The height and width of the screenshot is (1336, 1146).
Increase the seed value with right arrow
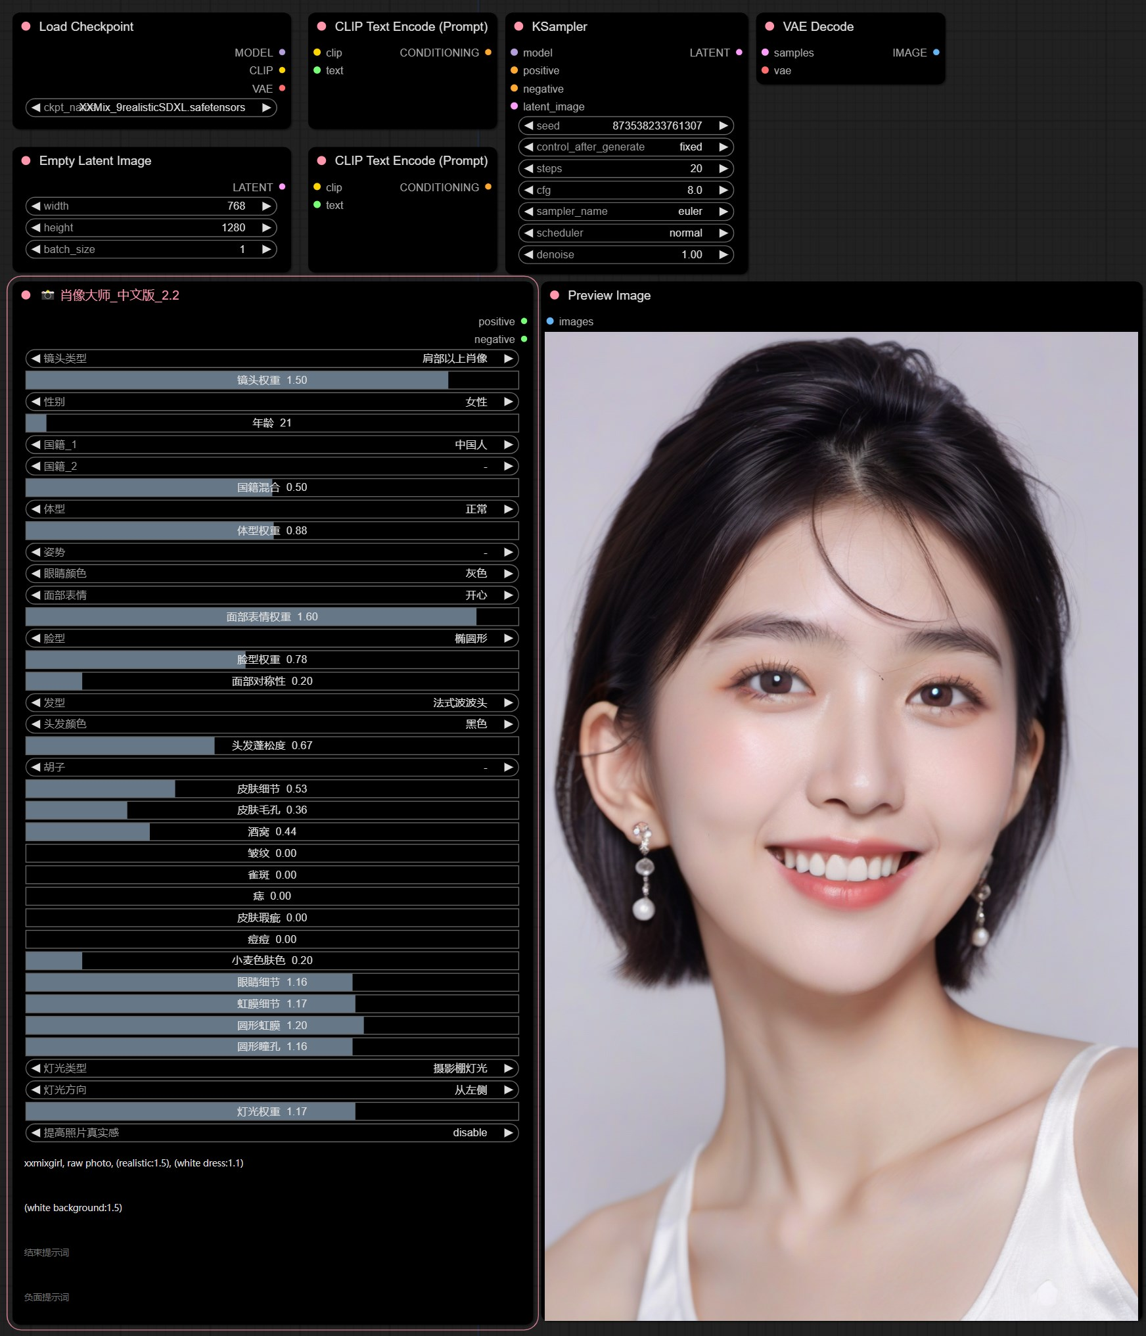coord(723,126)
